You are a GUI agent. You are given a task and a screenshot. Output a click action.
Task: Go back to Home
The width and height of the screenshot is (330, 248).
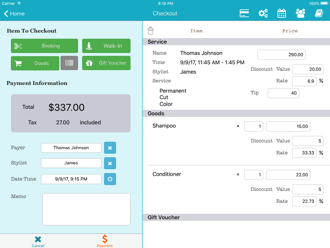point(14,14)
